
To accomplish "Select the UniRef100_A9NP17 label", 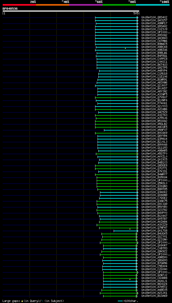I will [154, 23].
